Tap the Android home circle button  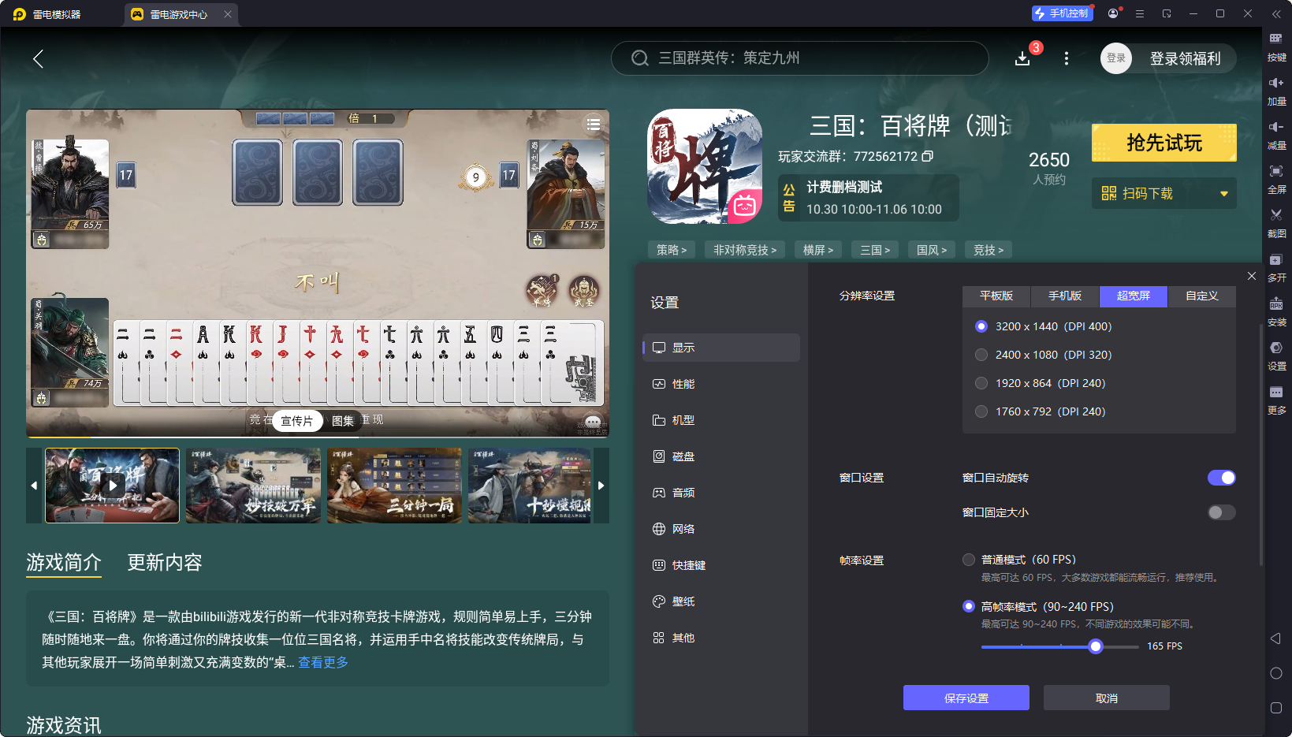[1275, 673]
